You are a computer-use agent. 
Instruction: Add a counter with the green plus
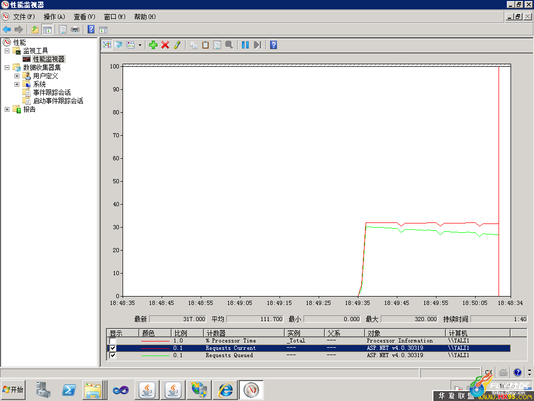point(153,45)
